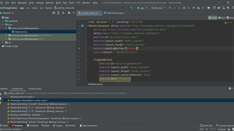This screenshot has width=234, height=131.
Task: Switch editor to Design view
Action: click(230, 18)
